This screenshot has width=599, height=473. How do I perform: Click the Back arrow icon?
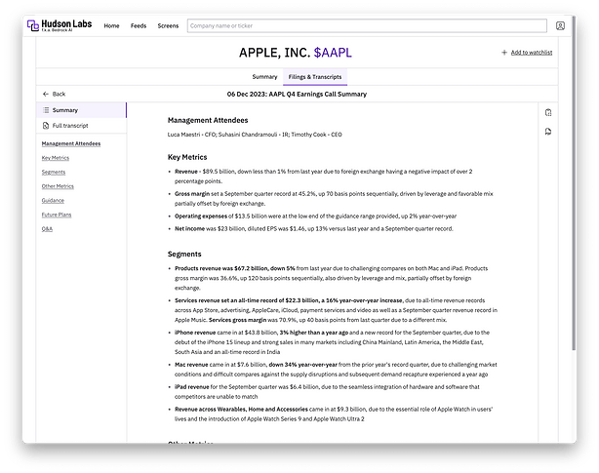click(46, 94)
